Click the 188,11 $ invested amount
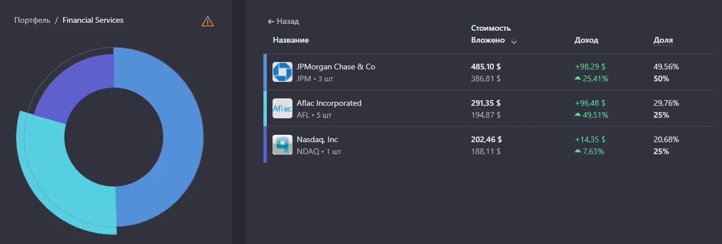 pos(486,151)
